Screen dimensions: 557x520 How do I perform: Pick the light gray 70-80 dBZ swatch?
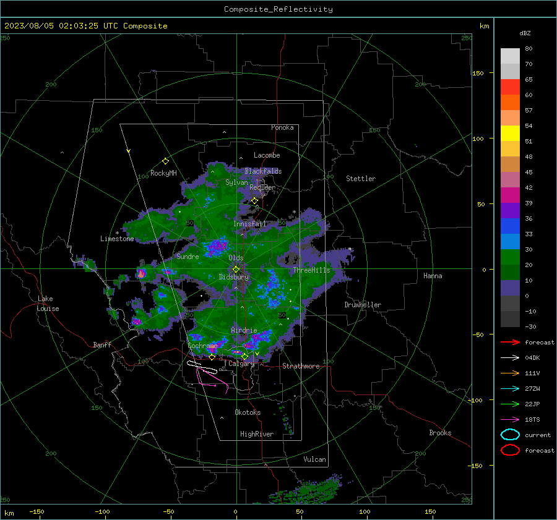coord(510,56)
